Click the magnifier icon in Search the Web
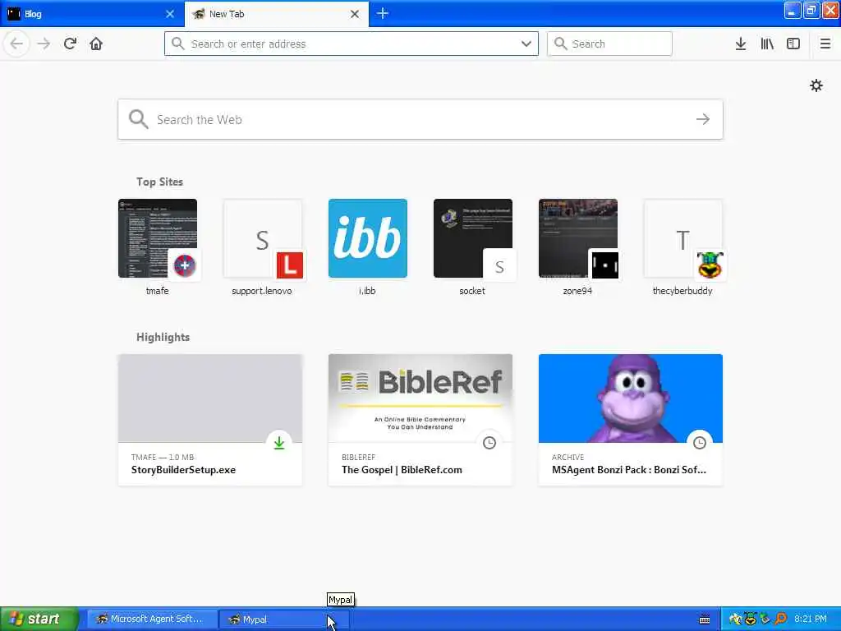Image resolution: width=841 pixels, height=631 pixels. [x=138, y=119]
